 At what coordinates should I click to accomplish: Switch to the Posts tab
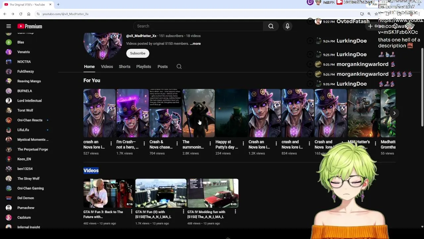163,67
